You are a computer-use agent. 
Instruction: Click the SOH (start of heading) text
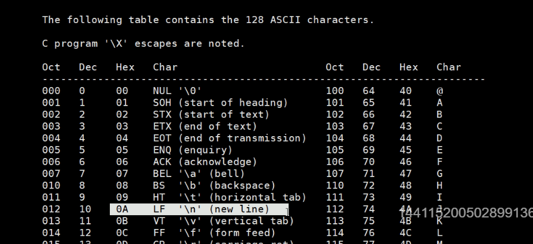pyautogui.click(x=220, y=103)
